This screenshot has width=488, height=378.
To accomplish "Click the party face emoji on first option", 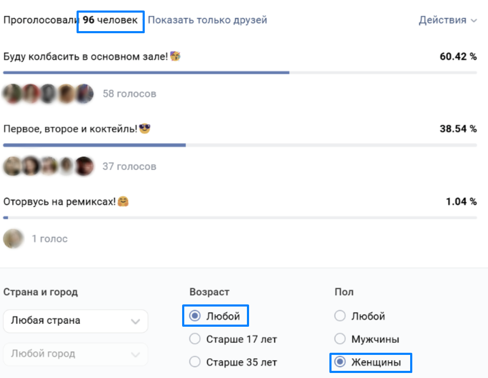I will click(x=175, y=56).
